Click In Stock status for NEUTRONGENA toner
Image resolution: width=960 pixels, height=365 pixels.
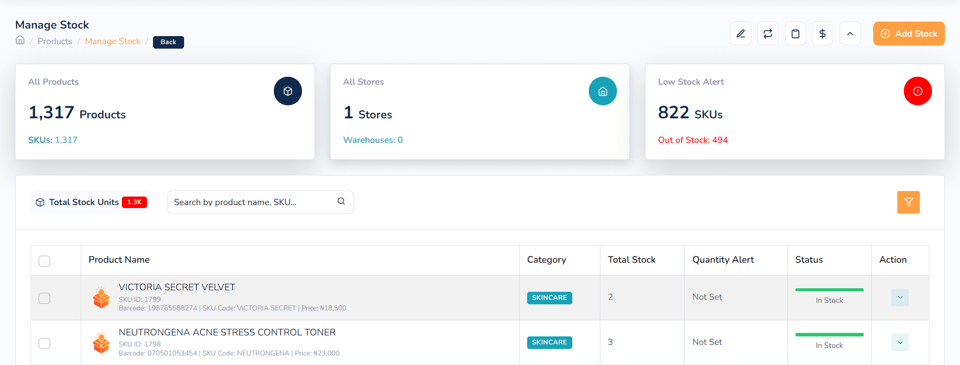[x=829, y=345]
